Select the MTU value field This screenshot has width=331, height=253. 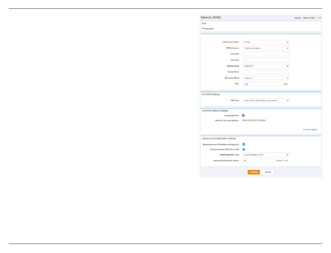262,84
